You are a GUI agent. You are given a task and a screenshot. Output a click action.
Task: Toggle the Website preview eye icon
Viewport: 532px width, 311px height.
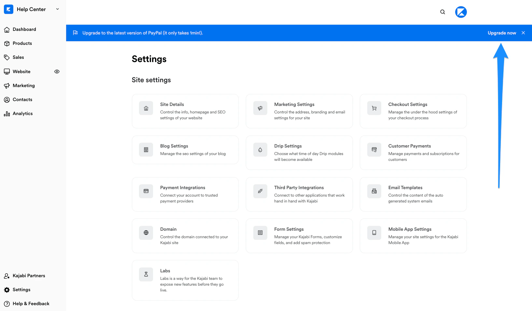click(x=57, y=71)
